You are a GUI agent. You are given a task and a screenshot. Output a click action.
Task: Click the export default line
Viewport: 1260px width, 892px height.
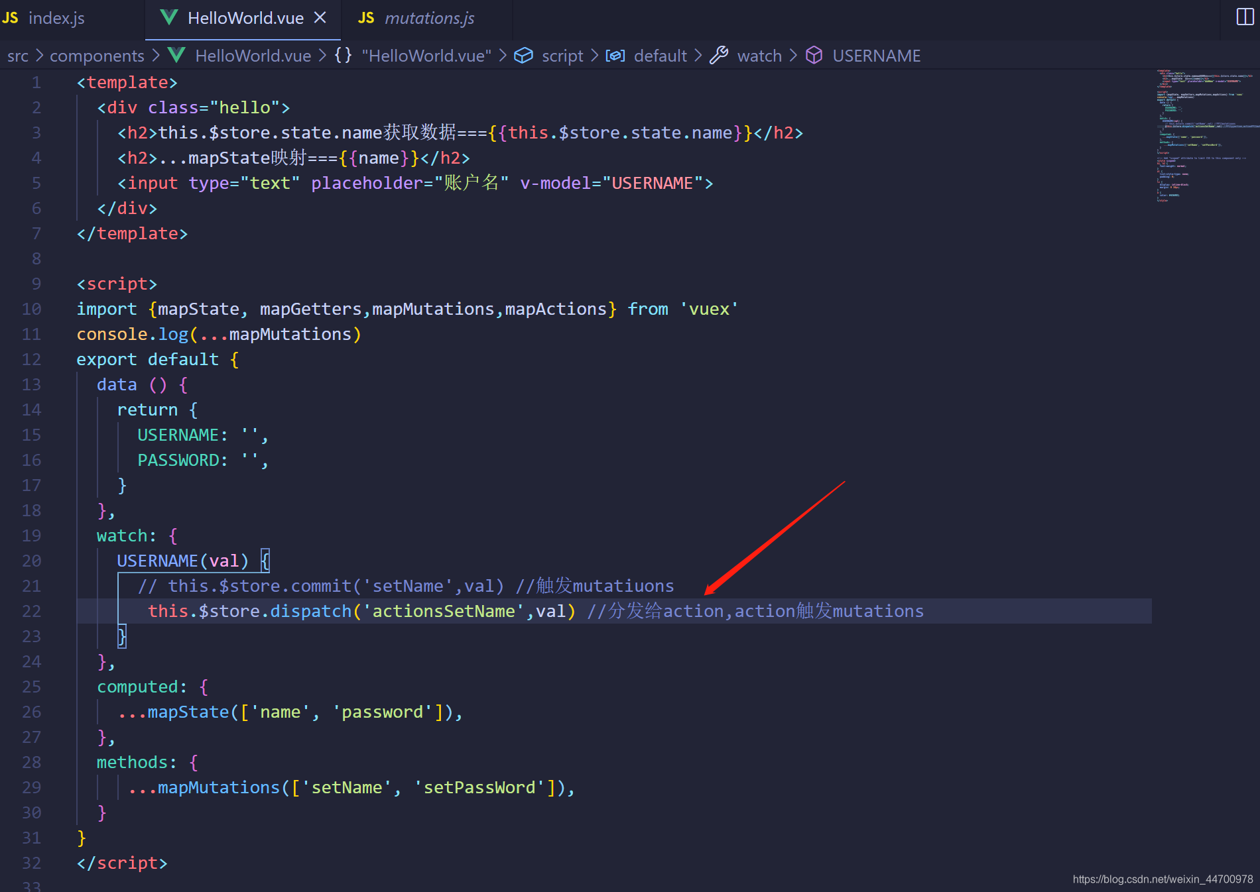(x=158, y=359)
